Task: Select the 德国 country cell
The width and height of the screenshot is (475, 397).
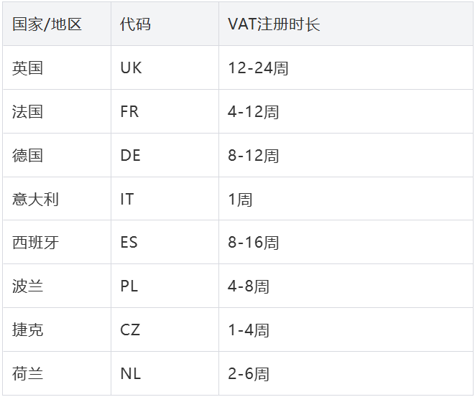Action: 28,156
